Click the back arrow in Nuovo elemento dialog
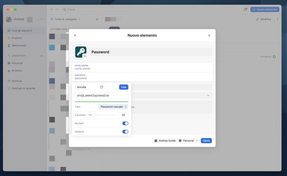This screenshot has height=176, width=287. point(75,35)
